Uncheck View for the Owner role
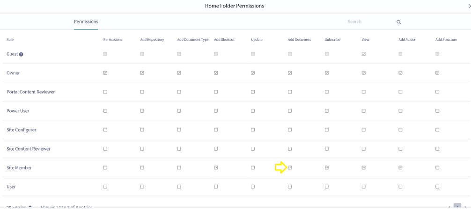471x209 pixels. [363, 73]
